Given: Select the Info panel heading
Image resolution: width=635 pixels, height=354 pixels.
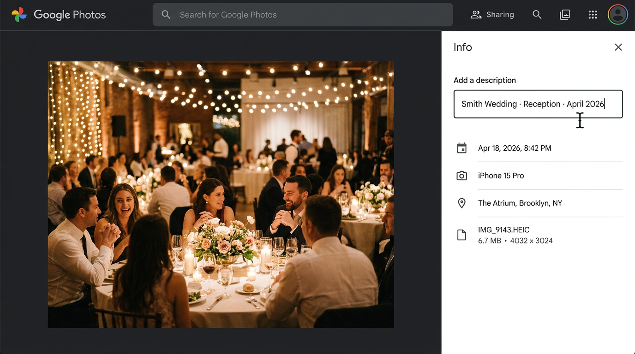Looking at the screenshot, I should tap(462, 47).
